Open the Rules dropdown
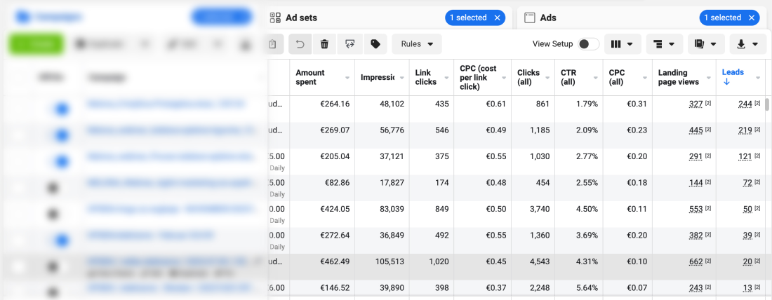 pyautogui.click(x=417, y=44)
